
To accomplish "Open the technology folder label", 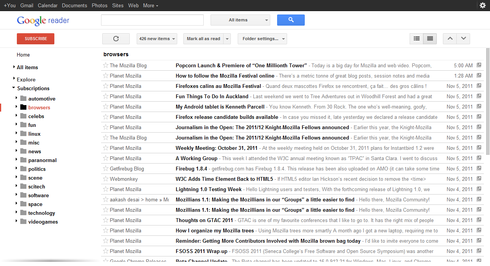I will [42, 213].
